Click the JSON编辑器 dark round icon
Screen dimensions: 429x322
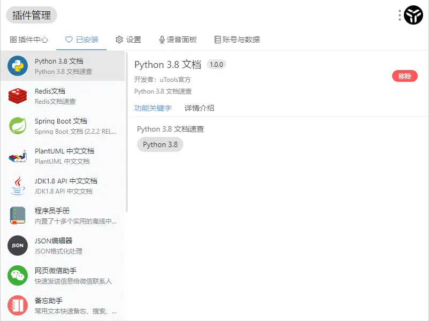click(18, 246)
